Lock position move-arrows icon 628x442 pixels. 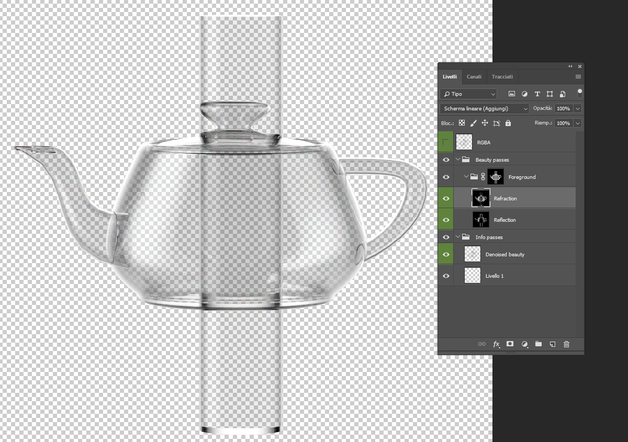click(x=485, y=123)
